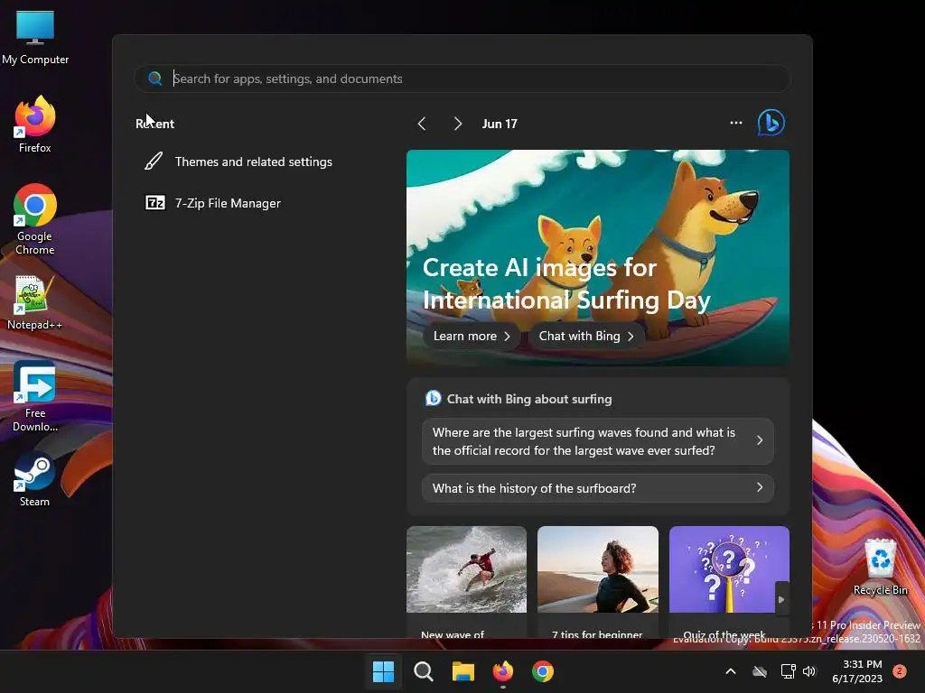Launch Steam from desktop shortcut

(x=35, y=478)
